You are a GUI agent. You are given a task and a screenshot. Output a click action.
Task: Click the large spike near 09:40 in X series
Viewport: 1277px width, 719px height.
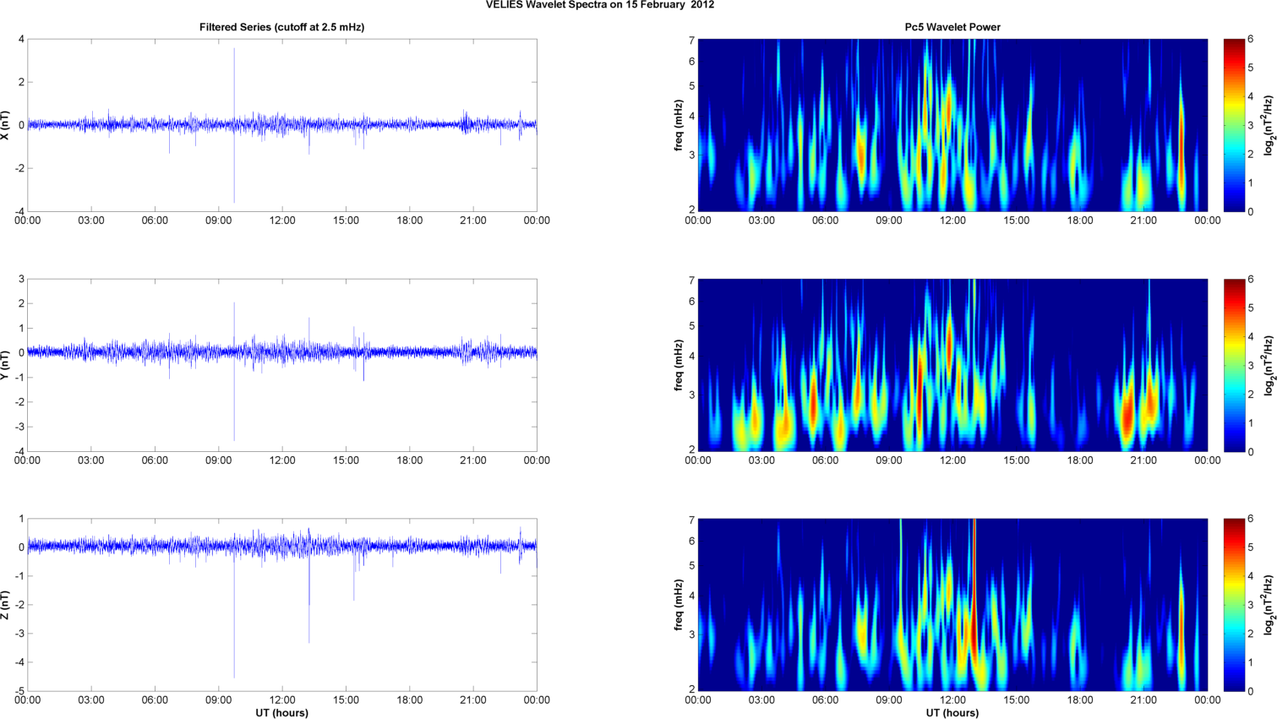coord(234,125)
